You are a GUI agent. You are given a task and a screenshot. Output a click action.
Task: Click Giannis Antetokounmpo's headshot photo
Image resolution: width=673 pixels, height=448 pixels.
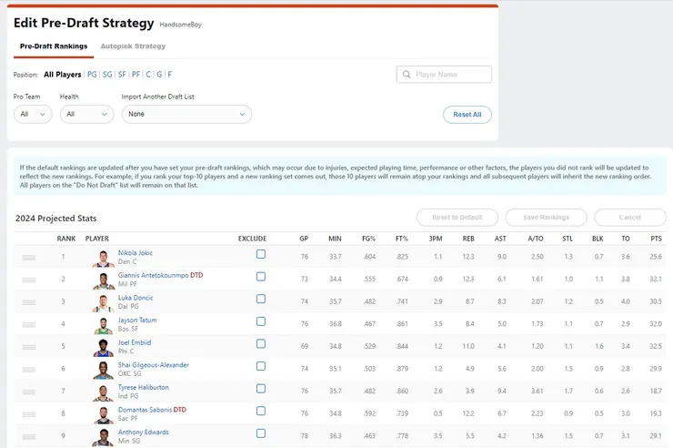tap(103, 280)
